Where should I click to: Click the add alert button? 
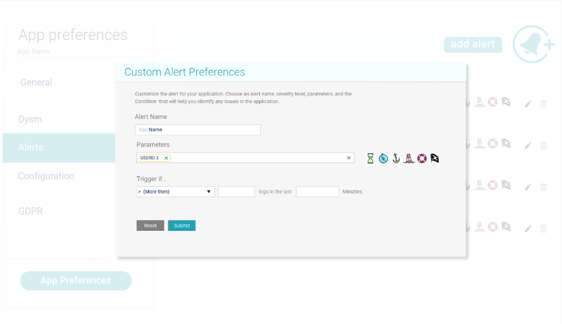tap(473, 45)
